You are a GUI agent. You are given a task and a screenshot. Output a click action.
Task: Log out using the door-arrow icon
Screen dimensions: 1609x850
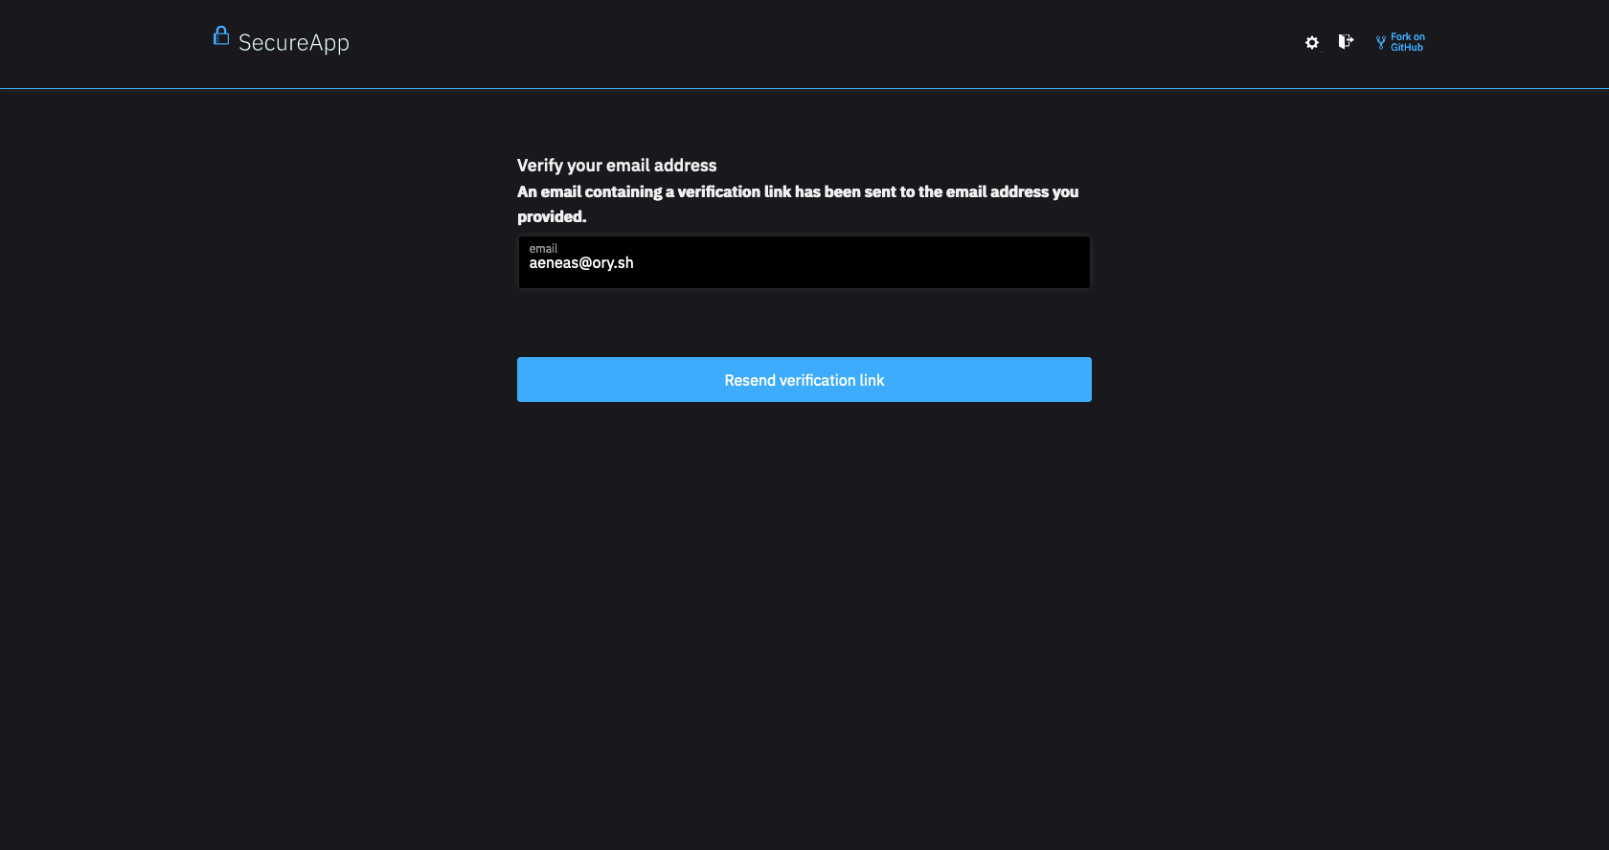(x=1346, y=41)
